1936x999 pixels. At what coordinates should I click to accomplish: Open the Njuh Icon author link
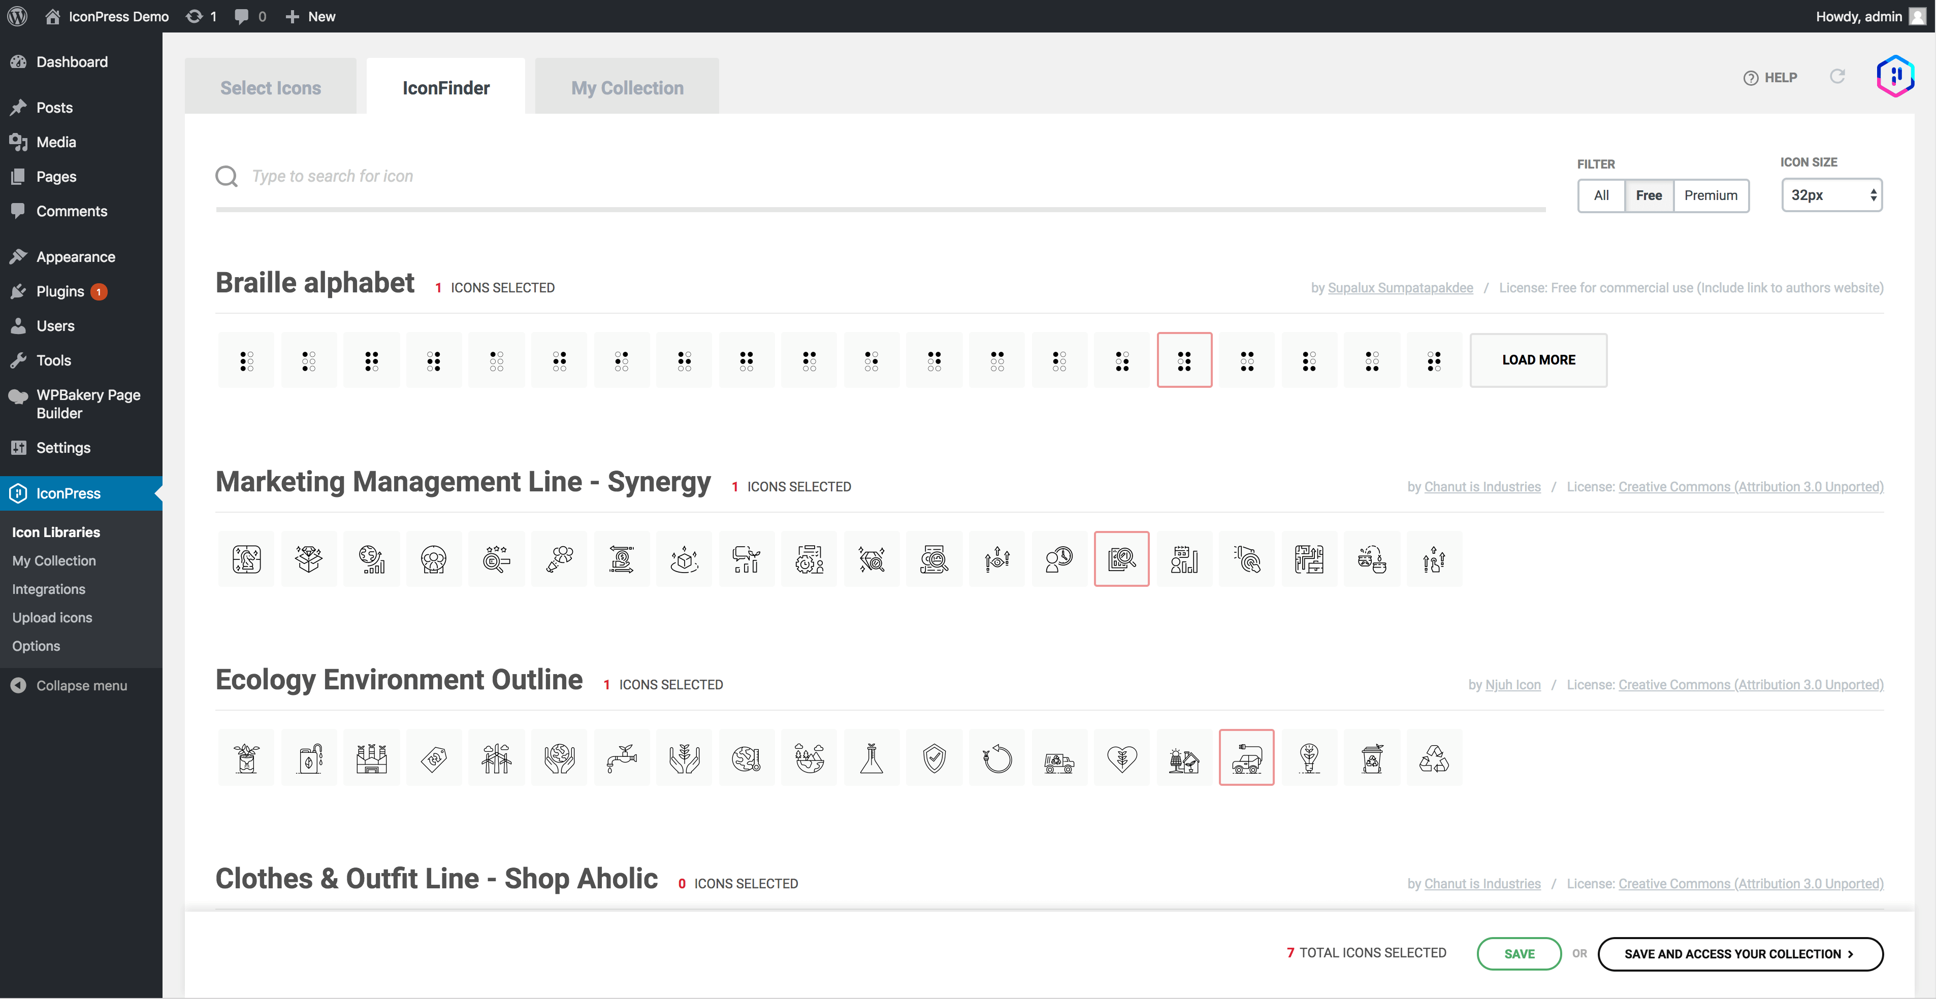(1513, 684)
